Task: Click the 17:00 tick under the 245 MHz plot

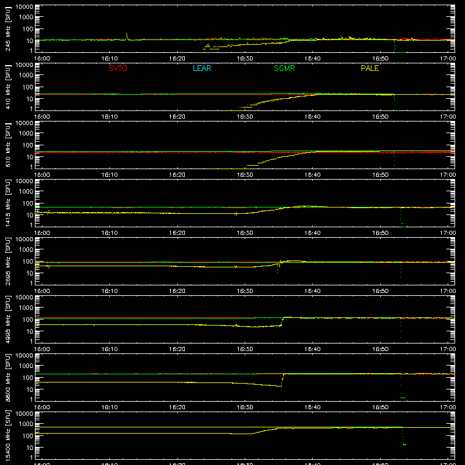Action: [x=448, y=59]
